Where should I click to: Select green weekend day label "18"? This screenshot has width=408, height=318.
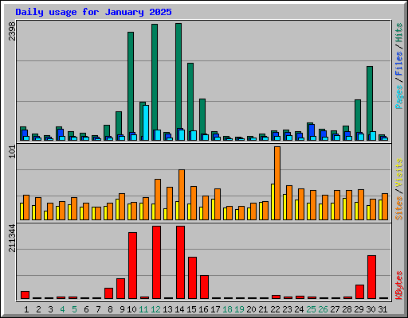pos(227,309)
